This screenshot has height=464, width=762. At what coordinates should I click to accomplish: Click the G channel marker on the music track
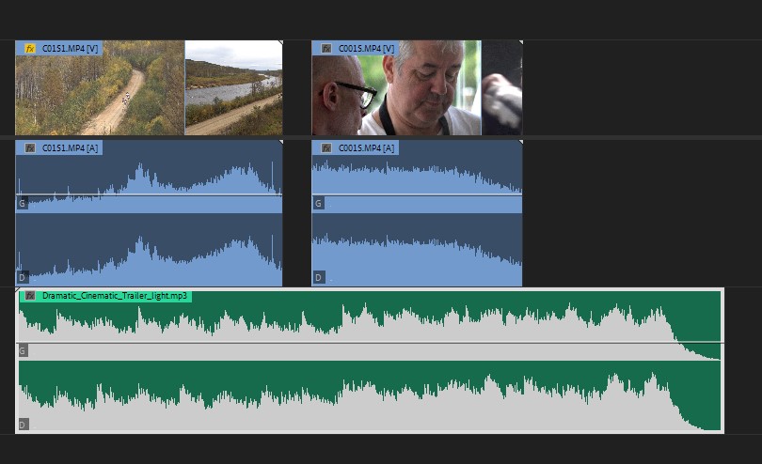pos(22,350)
